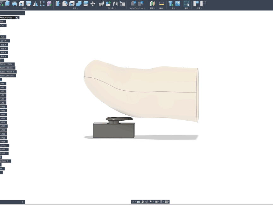273x205 pixels.
Task: Select the 剛性 2 joint item
Action: pyautogui.click(x=3, y=45)
